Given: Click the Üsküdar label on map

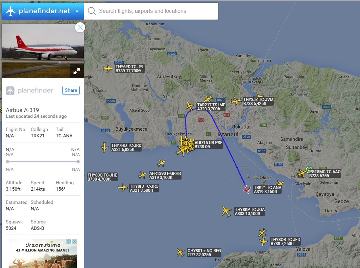Looking at the screenshot, I should pos(241,127).
